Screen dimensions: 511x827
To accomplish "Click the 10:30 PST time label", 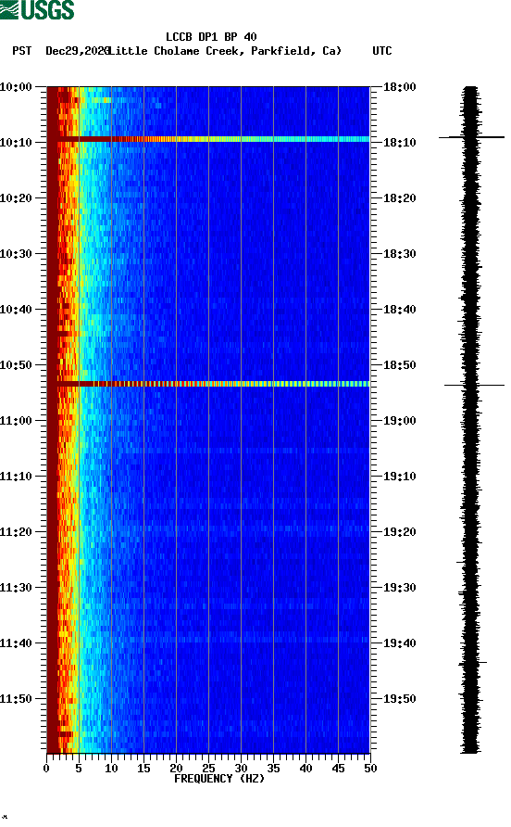I will pyautogui.click(x=16, y=254).
